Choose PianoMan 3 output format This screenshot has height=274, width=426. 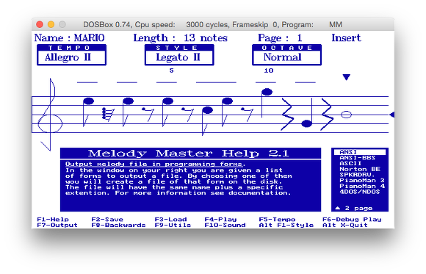(362, 181)
